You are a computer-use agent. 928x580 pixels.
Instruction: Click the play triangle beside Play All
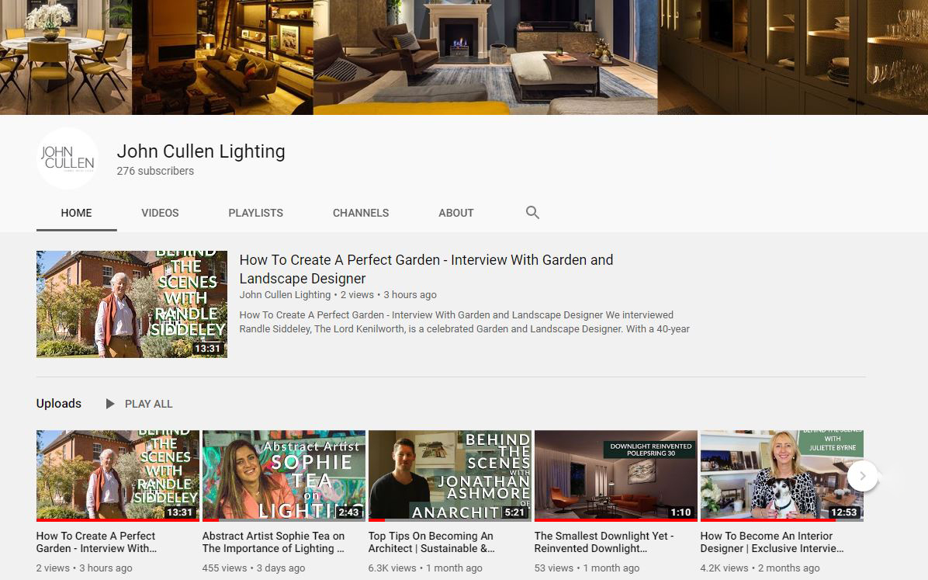click(110, 404)
